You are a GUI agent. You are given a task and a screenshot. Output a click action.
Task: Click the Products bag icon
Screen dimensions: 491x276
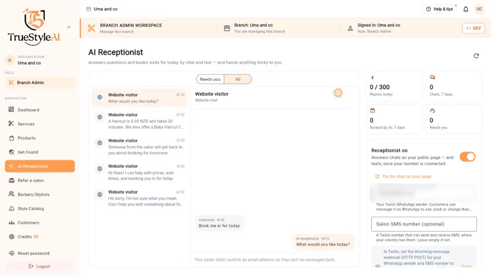[11, 138]
